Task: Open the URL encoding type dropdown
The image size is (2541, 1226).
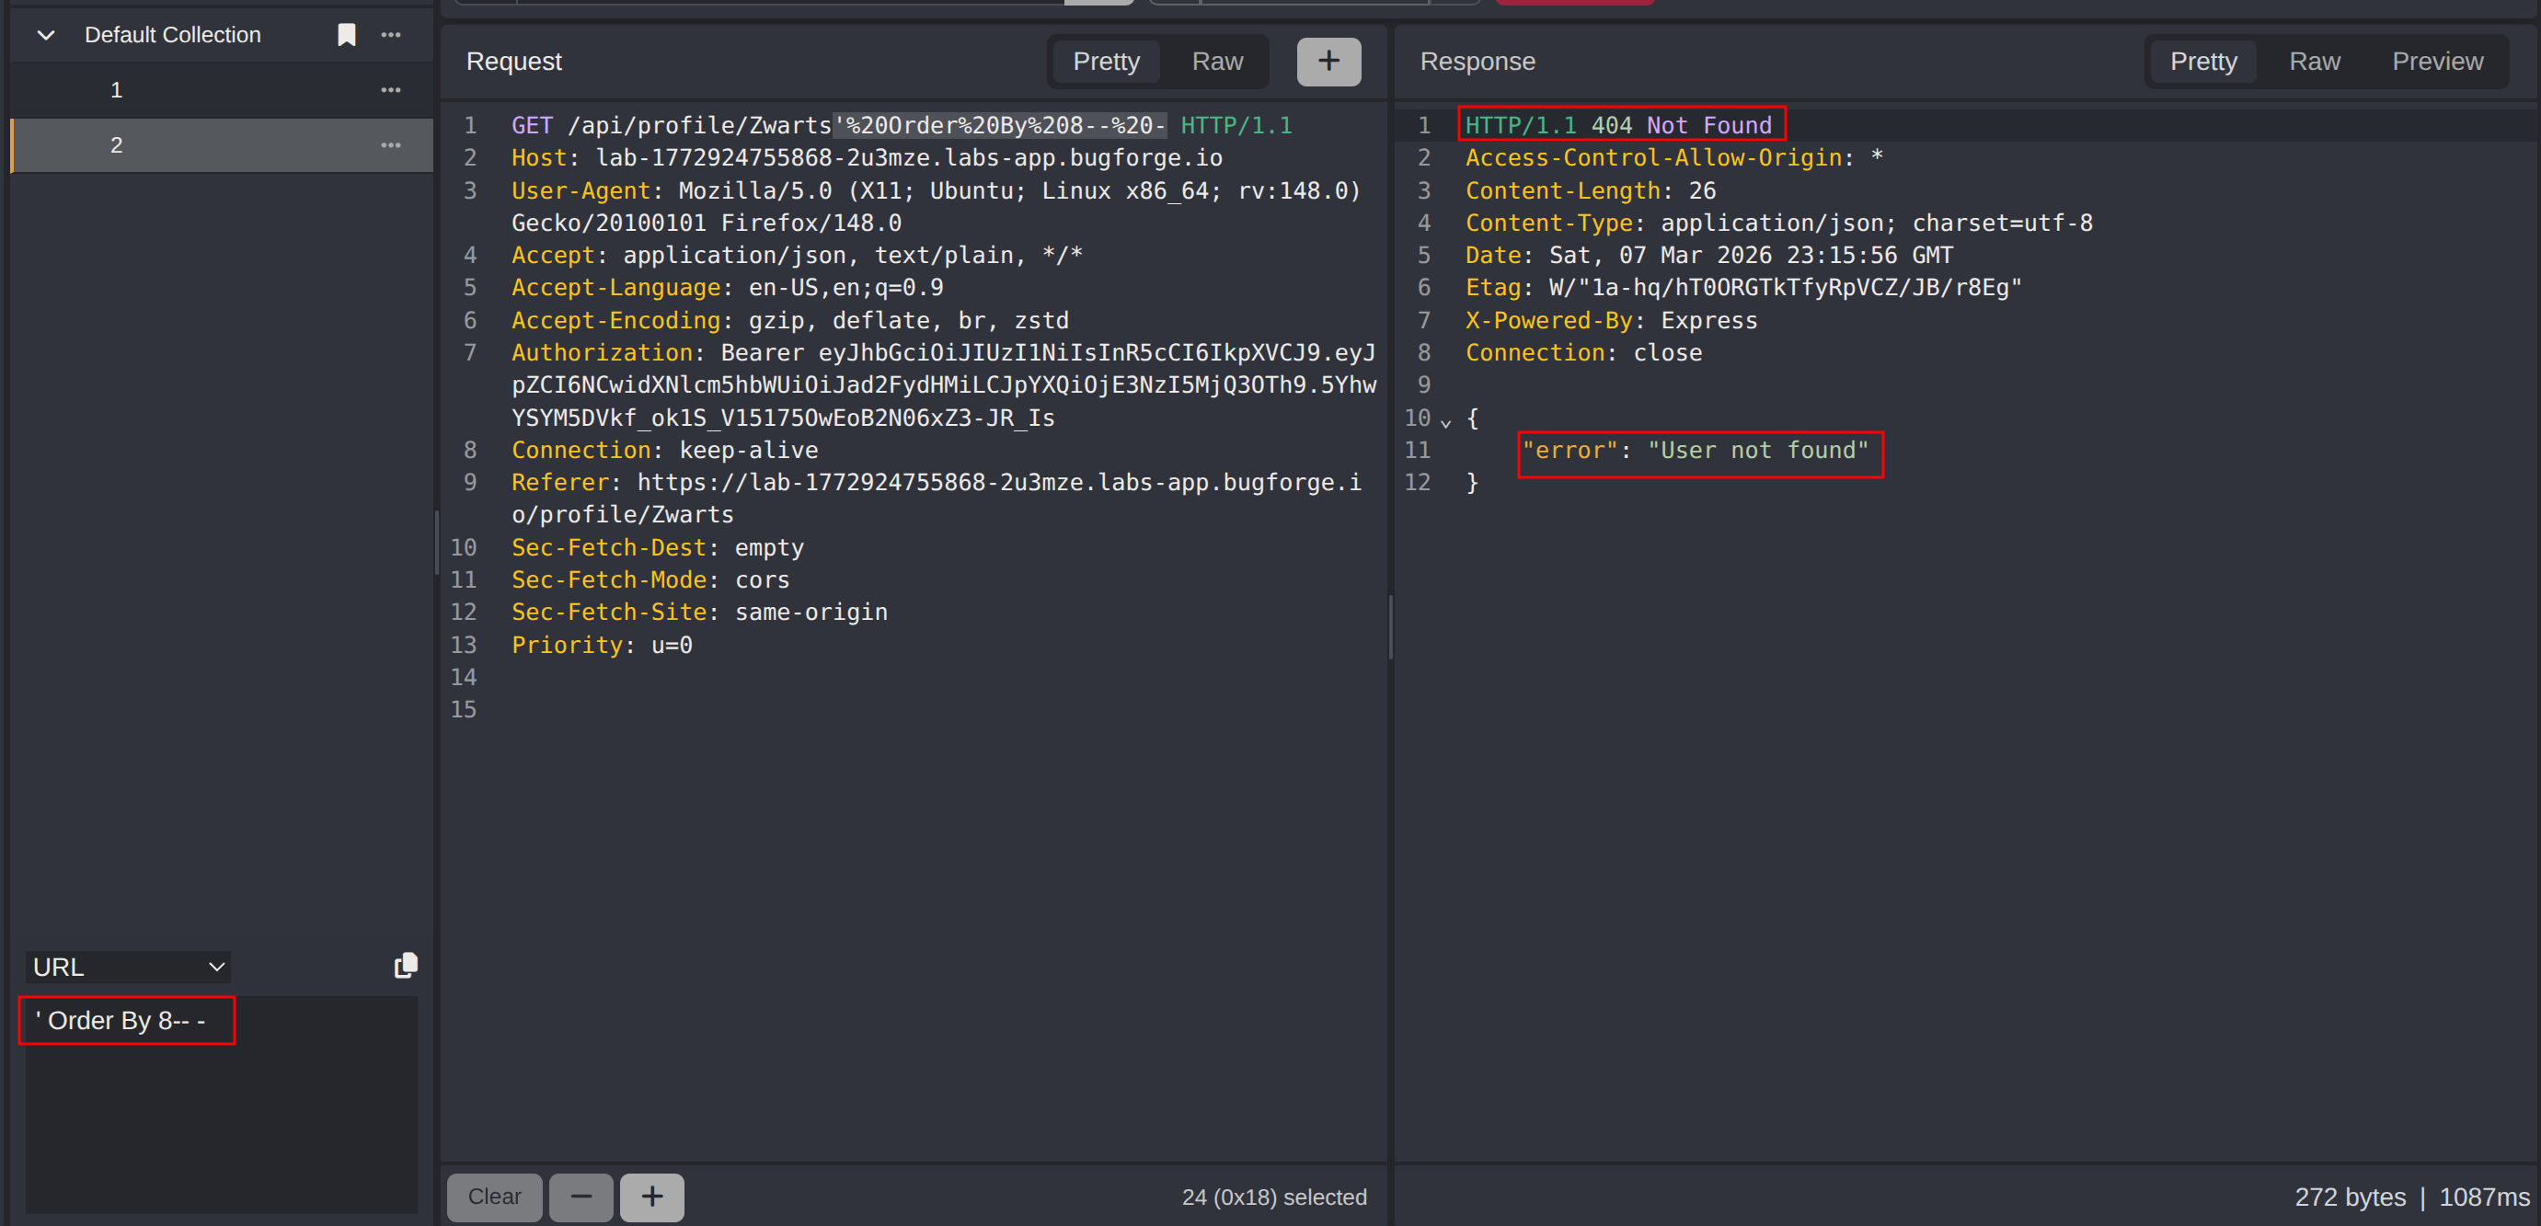Action: (x=128, y=967)
